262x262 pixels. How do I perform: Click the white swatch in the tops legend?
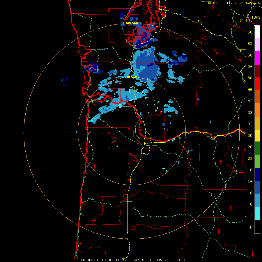click(257, 32)
